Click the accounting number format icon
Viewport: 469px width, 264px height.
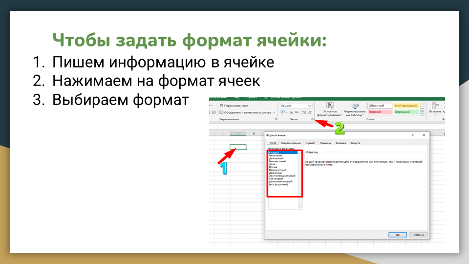click(x=282, y=112)
